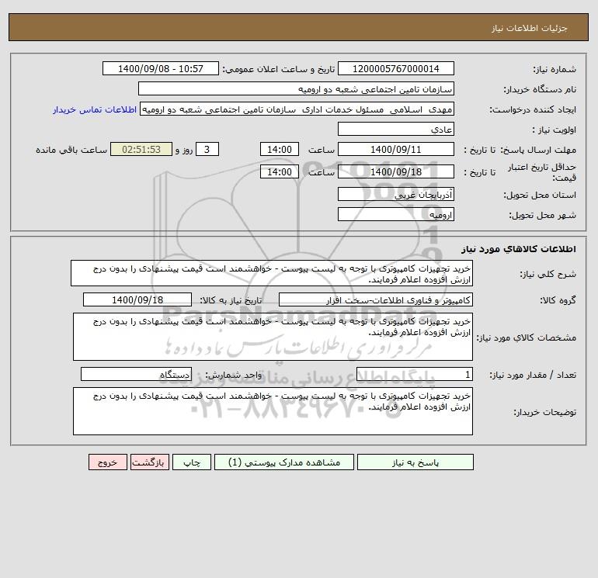This screenshot has height=578, width=598.
Task: Click the پاسخ به نیاز button
Action: coord(415,462)
